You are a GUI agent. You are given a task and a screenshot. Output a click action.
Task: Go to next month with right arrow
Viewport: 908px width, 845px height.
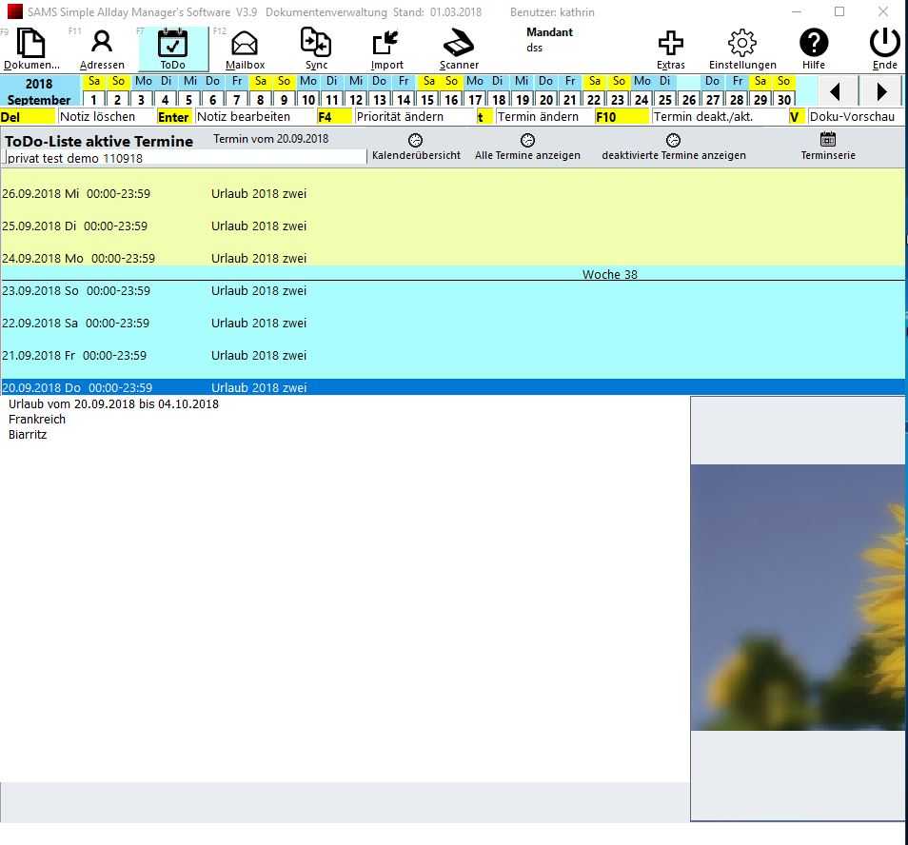(881, 91)
